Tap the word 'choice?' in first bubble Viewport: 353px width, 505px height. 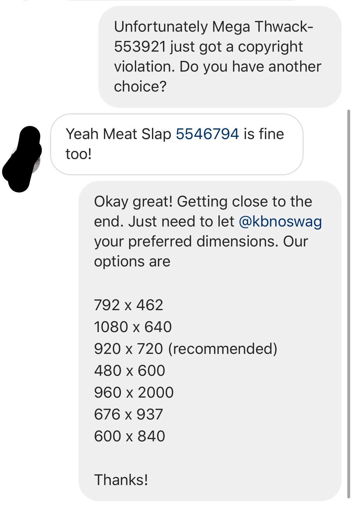140,86
